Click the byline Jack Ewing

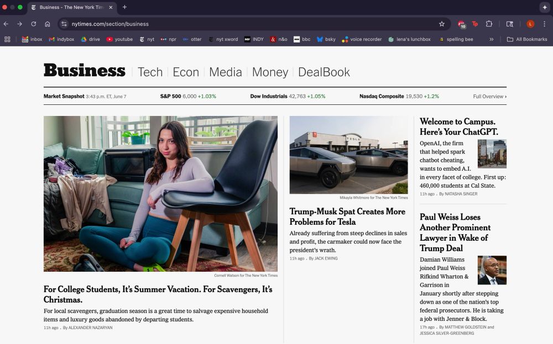point(326,258)
